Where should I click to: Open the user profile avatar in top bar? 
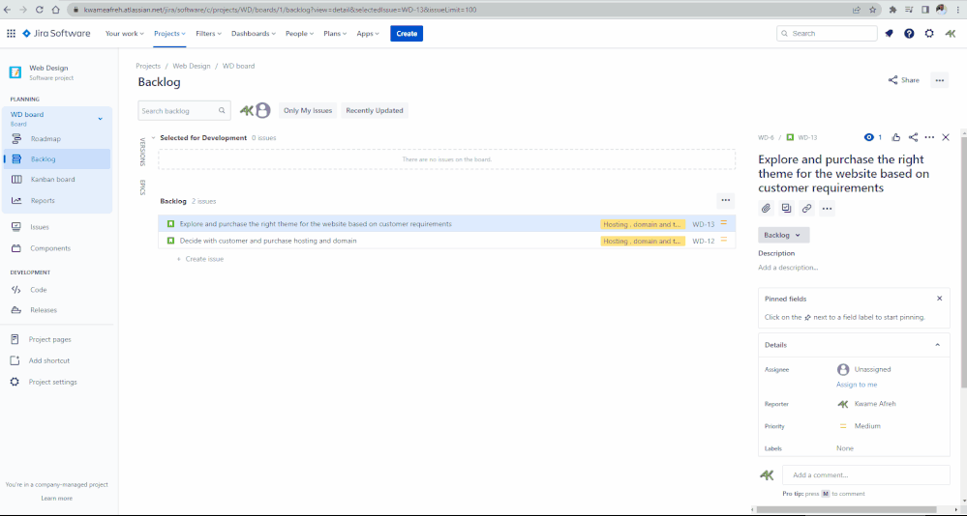click(x=951, y=33)
